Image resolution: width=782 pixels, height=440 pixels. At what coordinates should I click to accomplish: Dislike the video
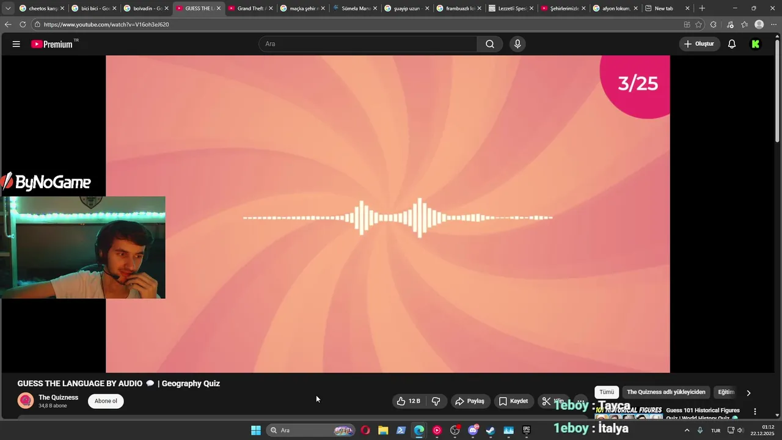(436, 401)
